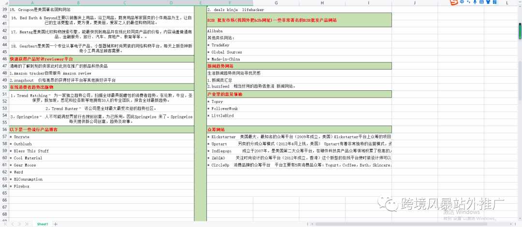Click the vertical scrollbar thumb
Viewport: 522px width, 227px height.
click(x=519, y=31)
